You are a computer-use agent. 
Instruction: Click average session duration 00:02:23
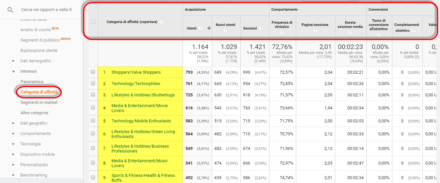(x=350, y=47)
